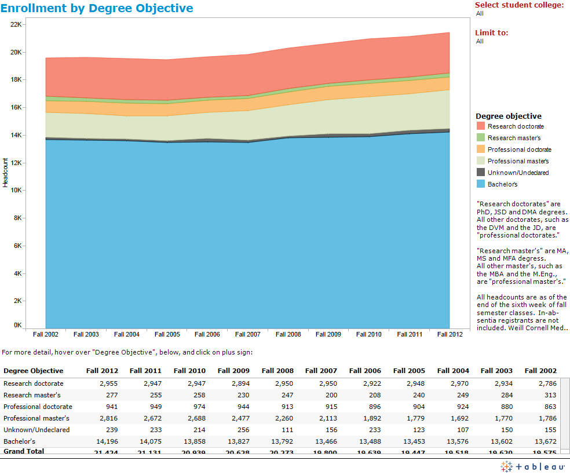This screenshot has height=475, width=570.
Task: Click the Fall 2012 column header
Action: [x=102, y=371]
